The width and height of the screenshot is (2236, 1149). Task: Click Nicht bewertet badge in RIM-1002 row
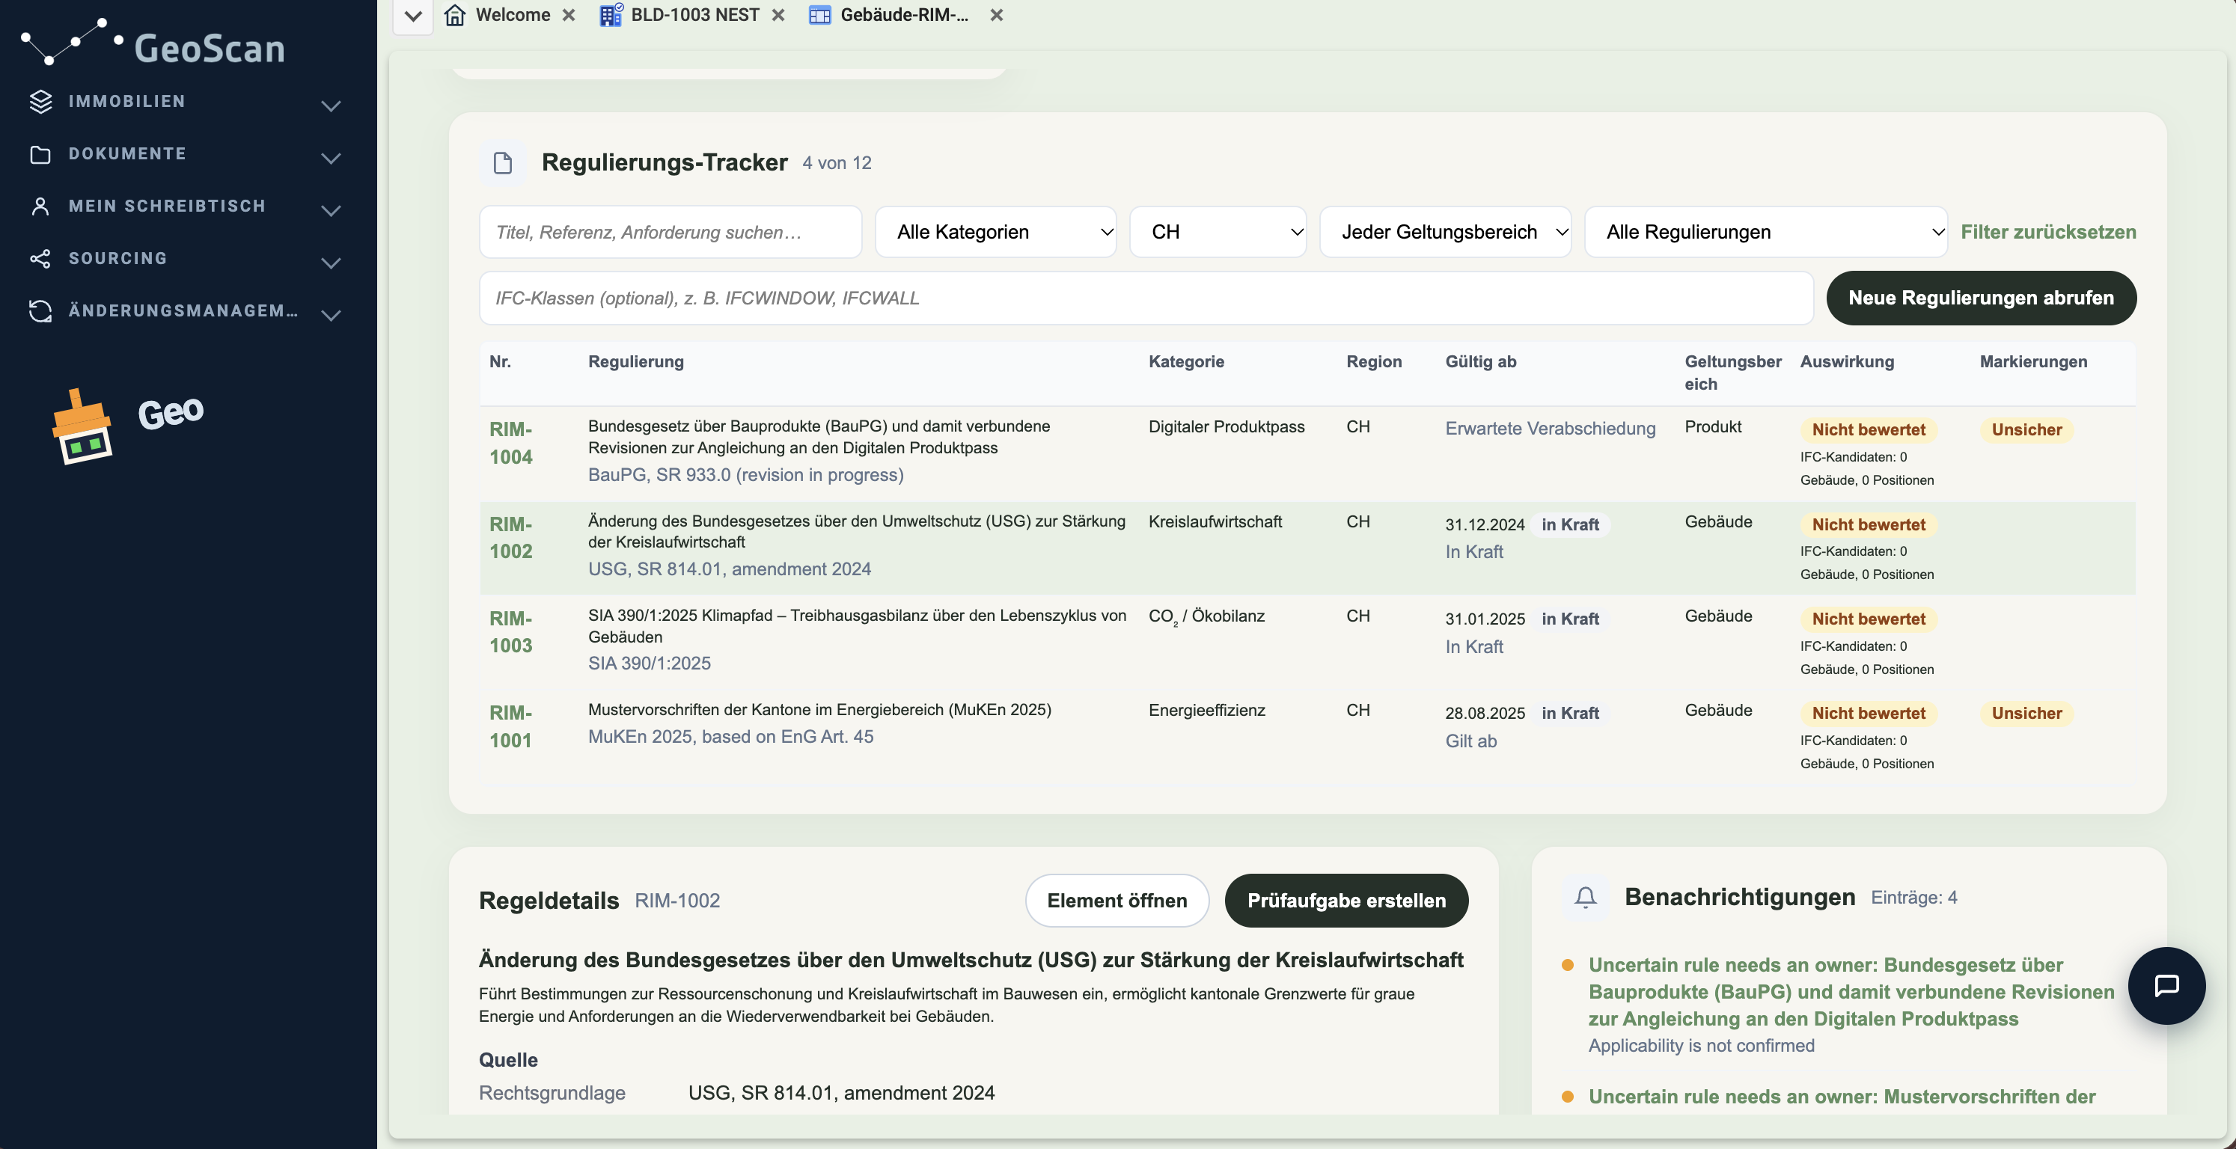(x=1868, y=525)
